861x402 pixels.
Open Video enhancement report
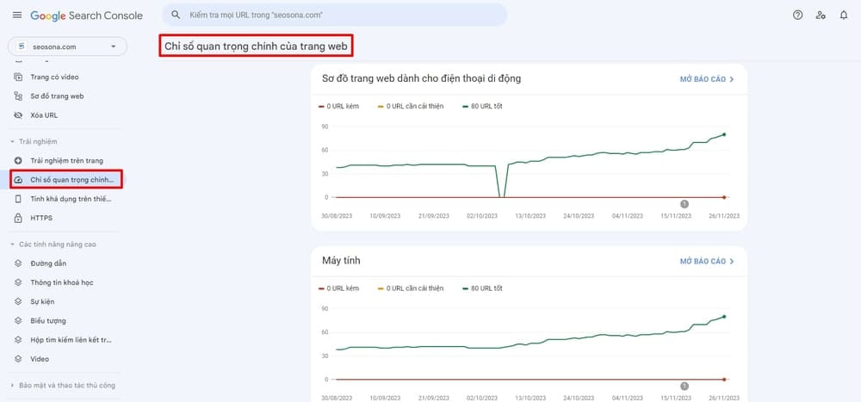click(40, 359)
